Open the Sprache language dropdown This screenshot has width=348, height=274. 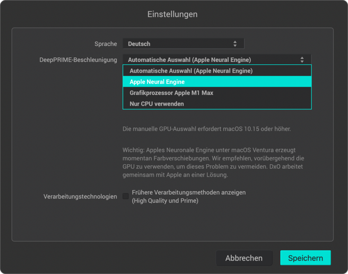183,44
